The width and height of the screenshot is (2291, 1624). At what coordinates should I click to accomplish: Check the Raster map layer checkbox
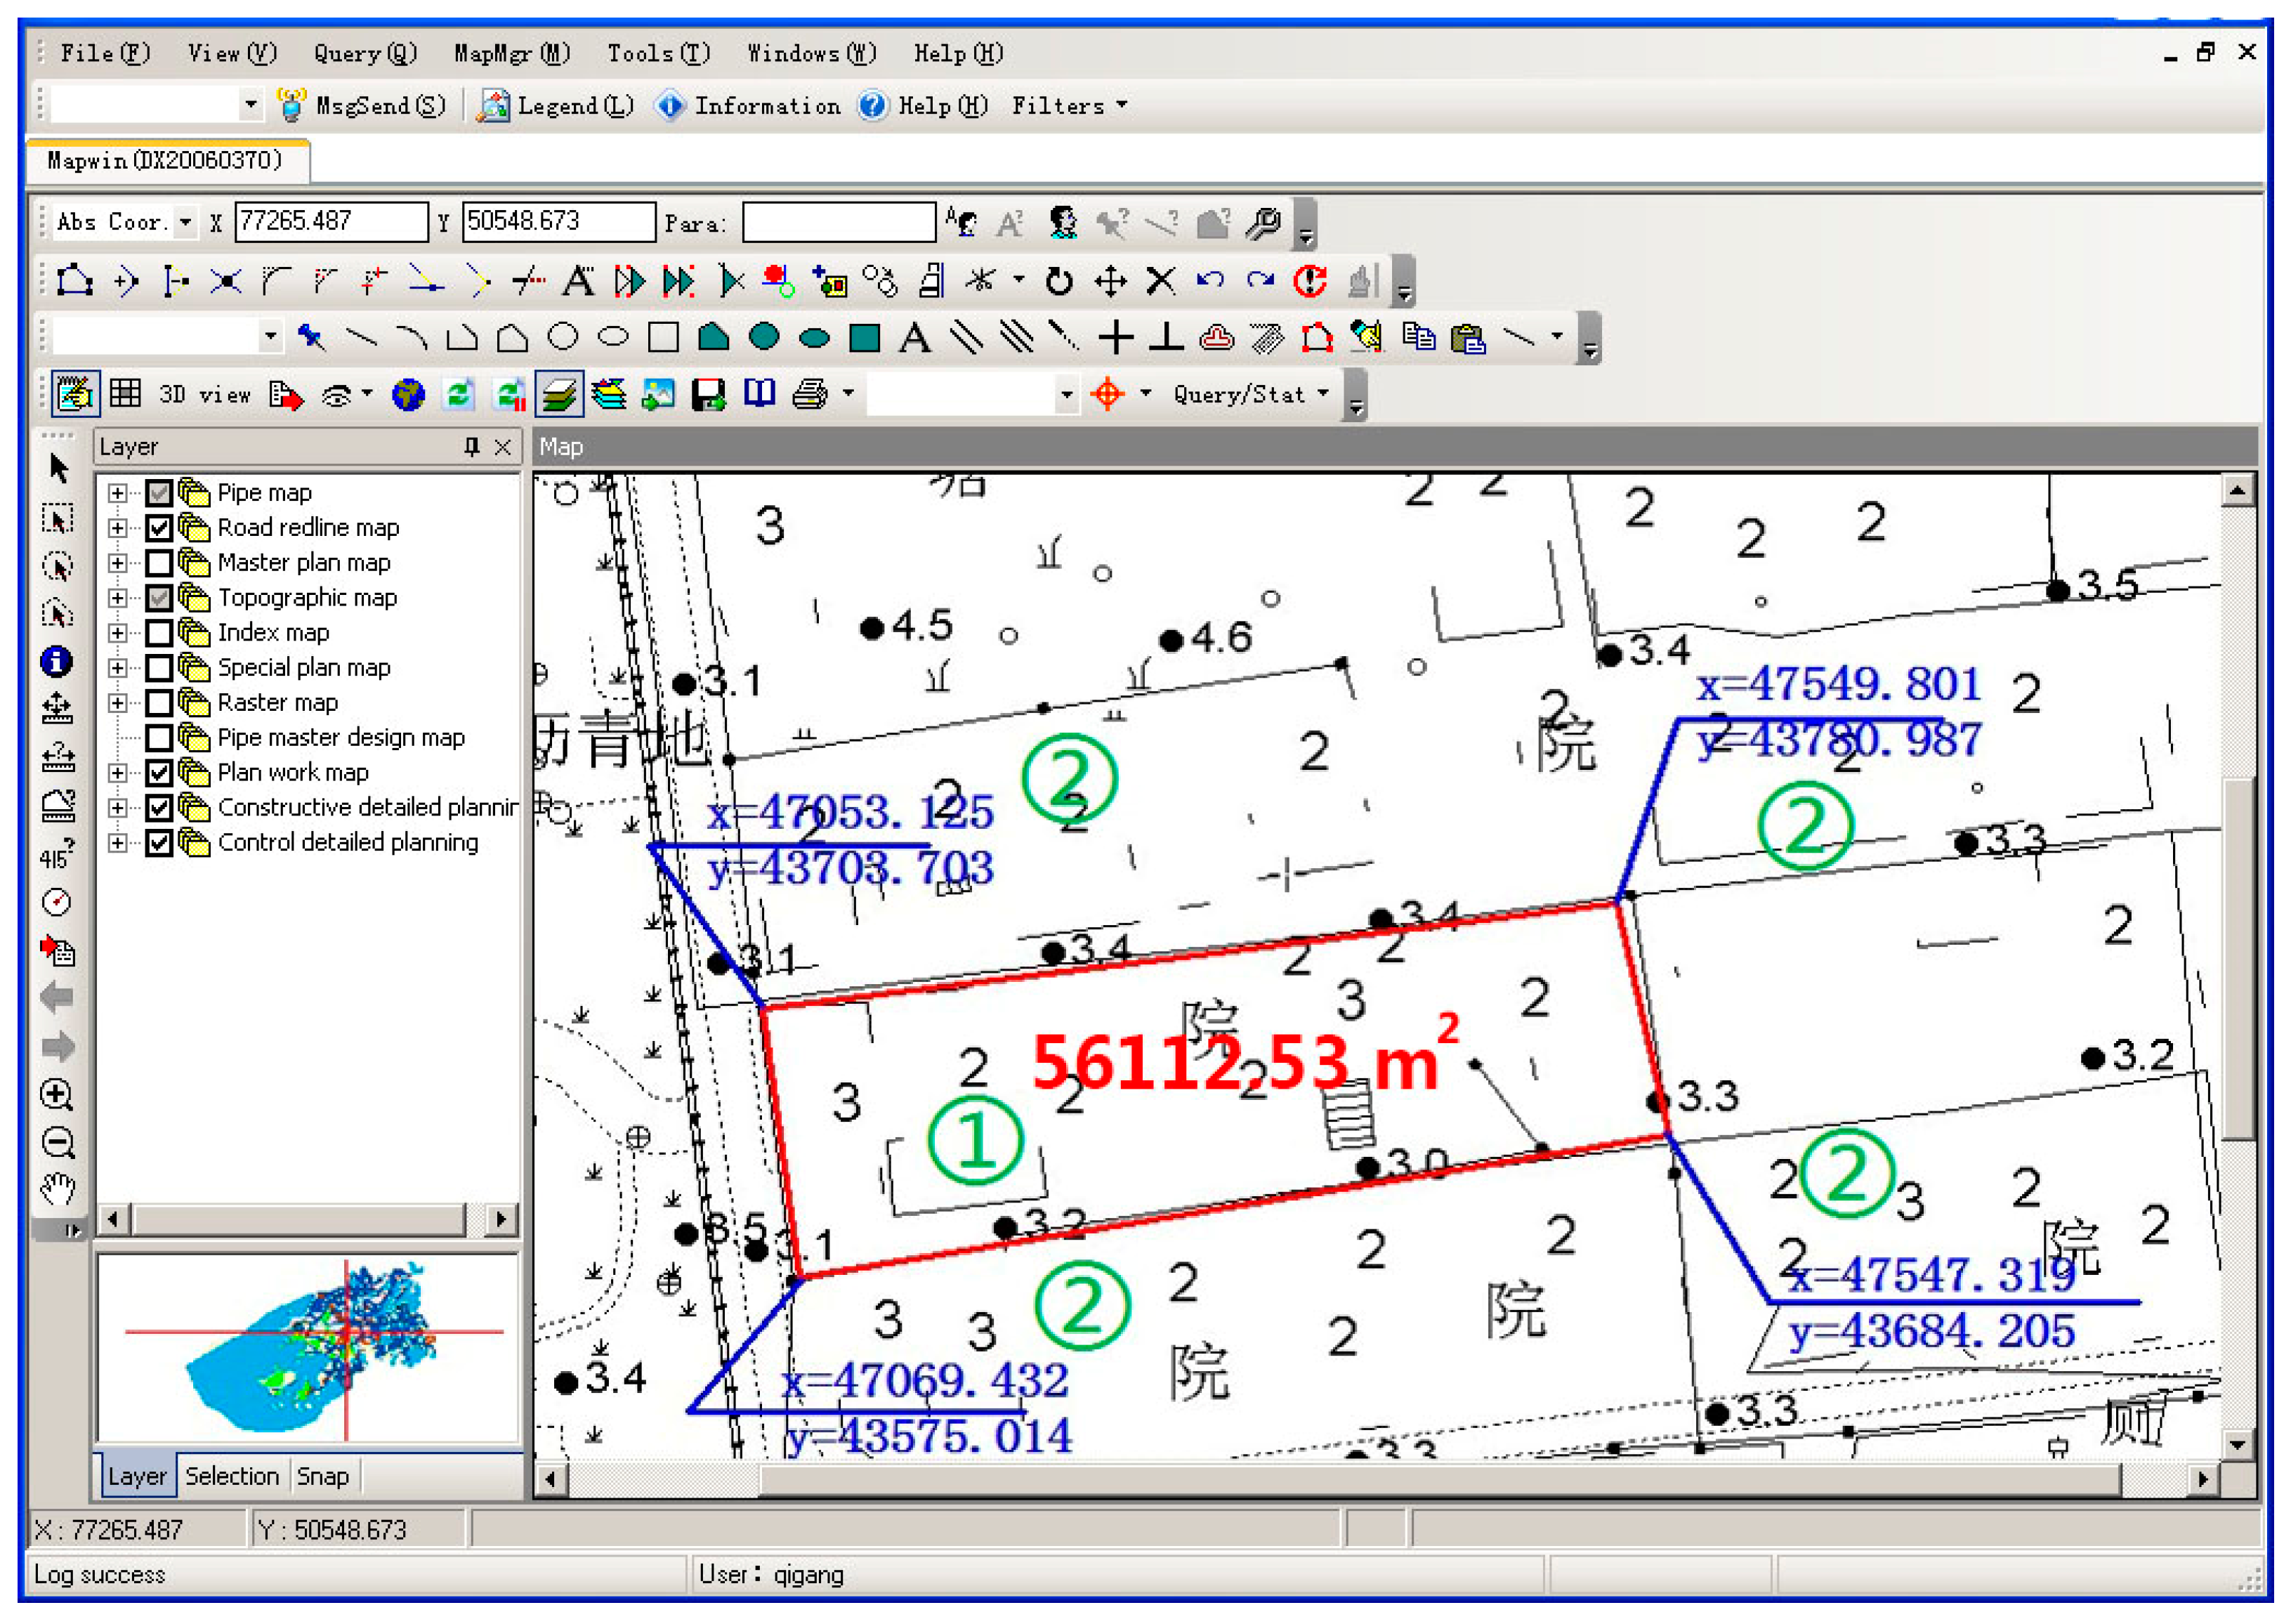coord(159,703)
